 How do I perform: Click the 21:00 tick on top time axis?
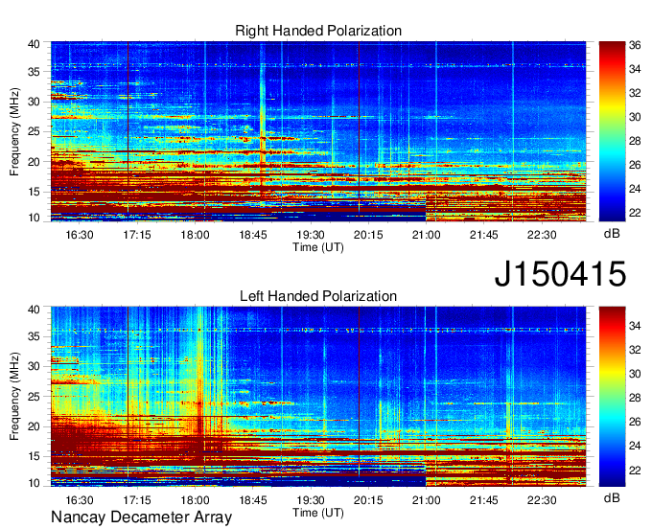click(x=427, y=235)
